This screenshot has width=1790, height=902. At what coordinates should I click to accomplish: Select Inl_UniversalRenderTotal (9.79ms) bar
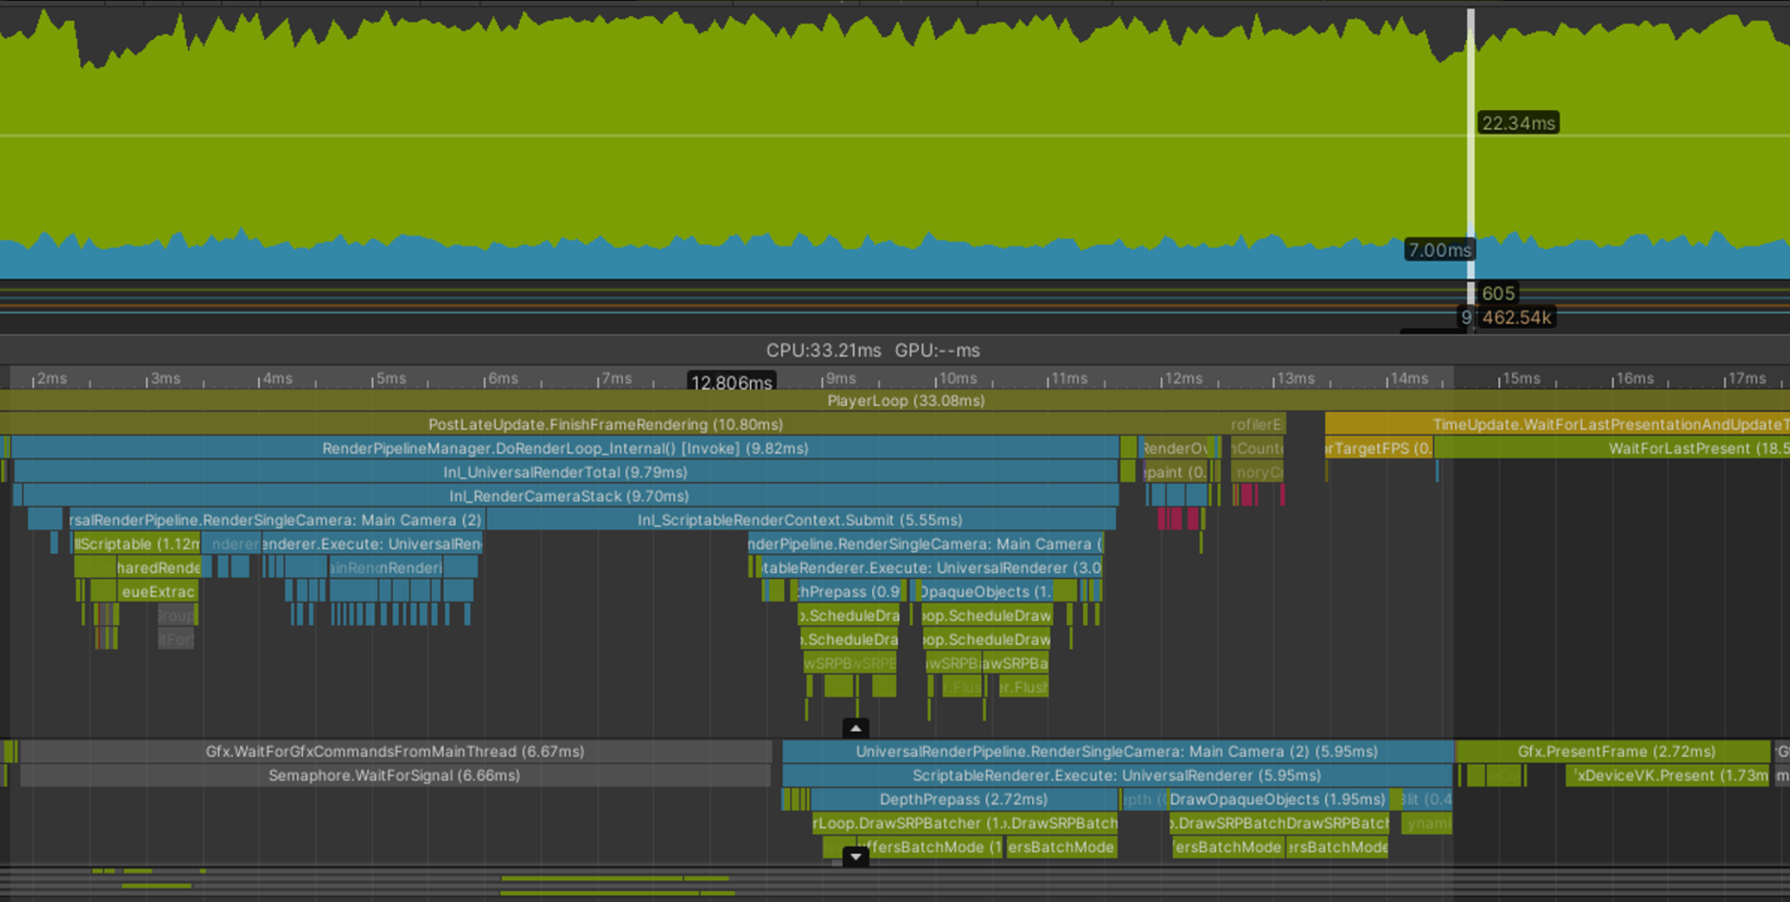(564, 472)
